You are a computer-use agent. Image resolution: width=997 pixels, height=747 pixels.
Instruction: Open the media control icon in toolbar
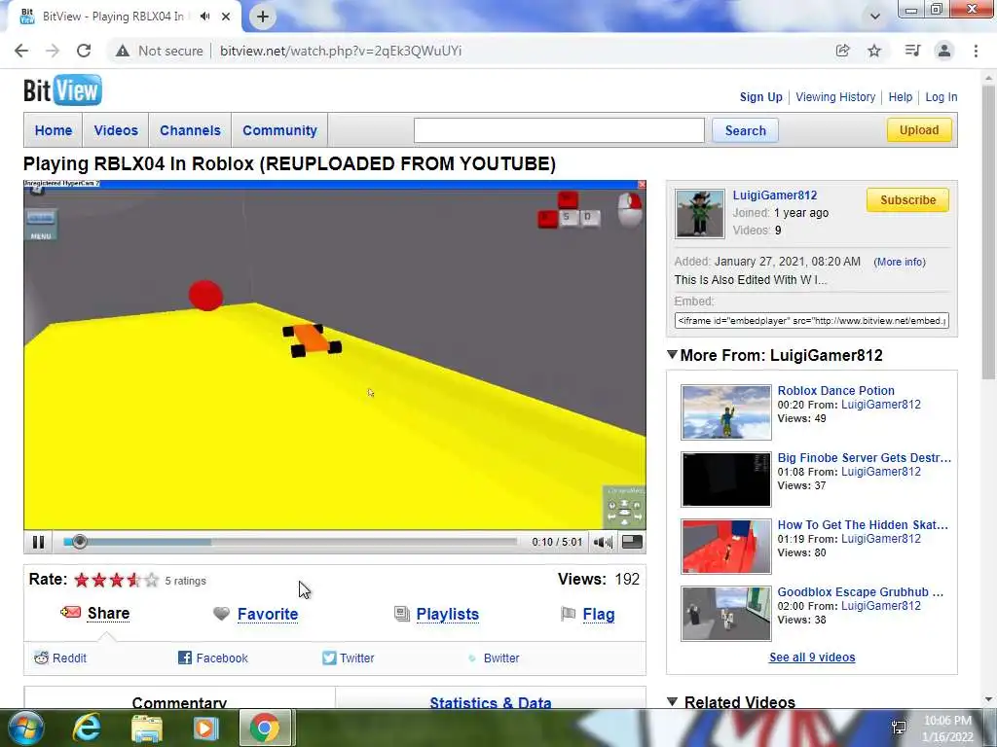pos(912,51)
